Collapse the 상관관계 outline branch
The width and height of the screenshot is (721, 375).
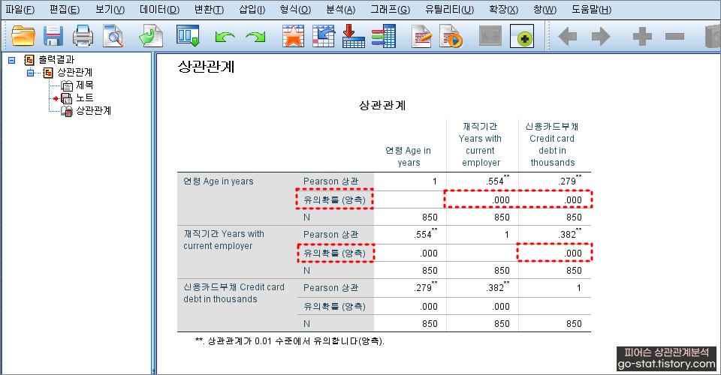coord(30,73)
